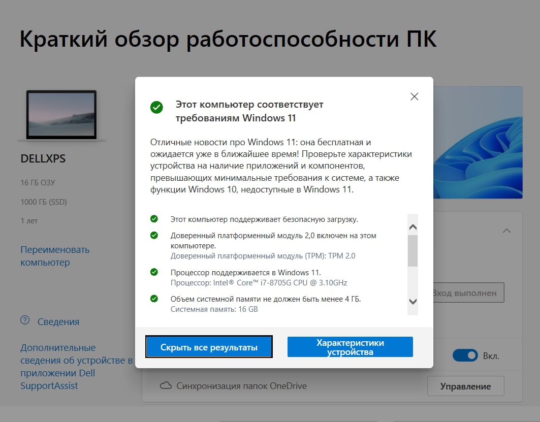Viewport: 540px width, 422px height.
Task: Click the checkmark icon for TPM 2.0 enabled
Action: click(154, 236)
